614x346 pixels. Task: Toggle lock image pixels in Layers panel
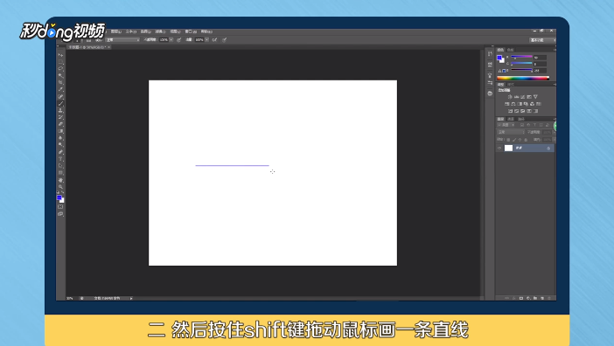pos(514,140)
